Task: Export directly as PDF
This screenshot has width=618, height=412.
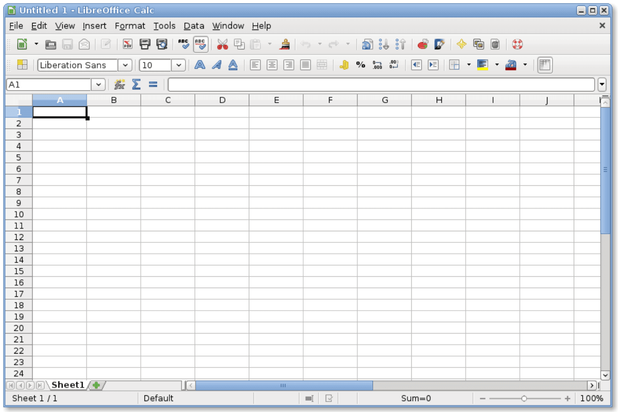Action: tap(127, 44)
